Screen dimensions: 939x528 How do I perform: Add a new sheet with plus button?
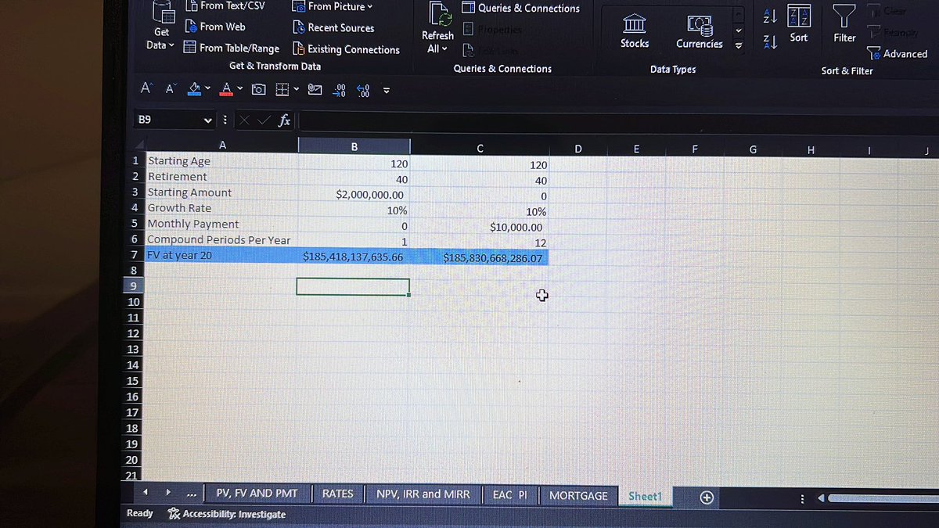pyautogui.click(x=706, y=497)
